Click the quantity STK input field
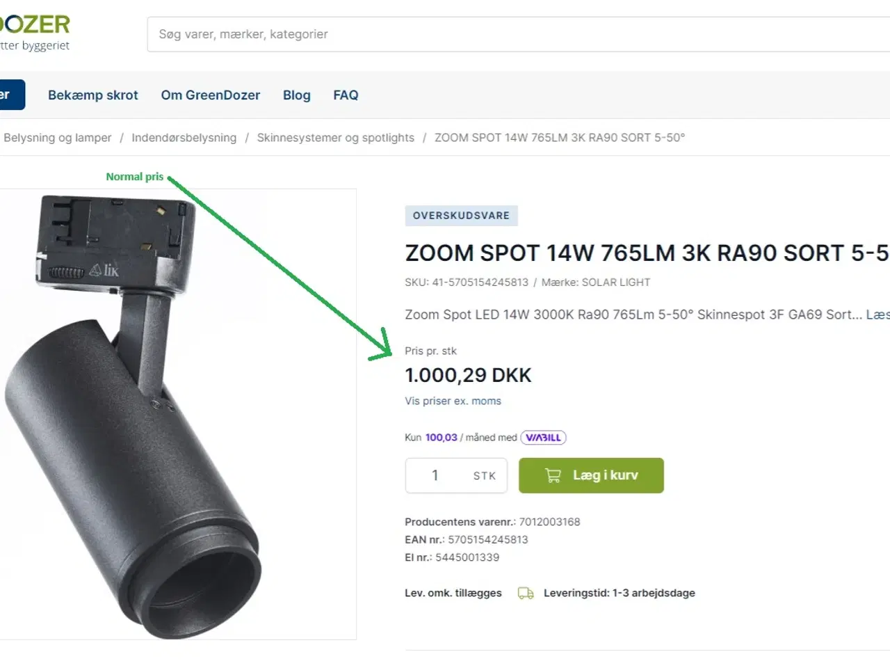This screenshot has width=890, height=668. pyautogui.click(x=455, y=475)
